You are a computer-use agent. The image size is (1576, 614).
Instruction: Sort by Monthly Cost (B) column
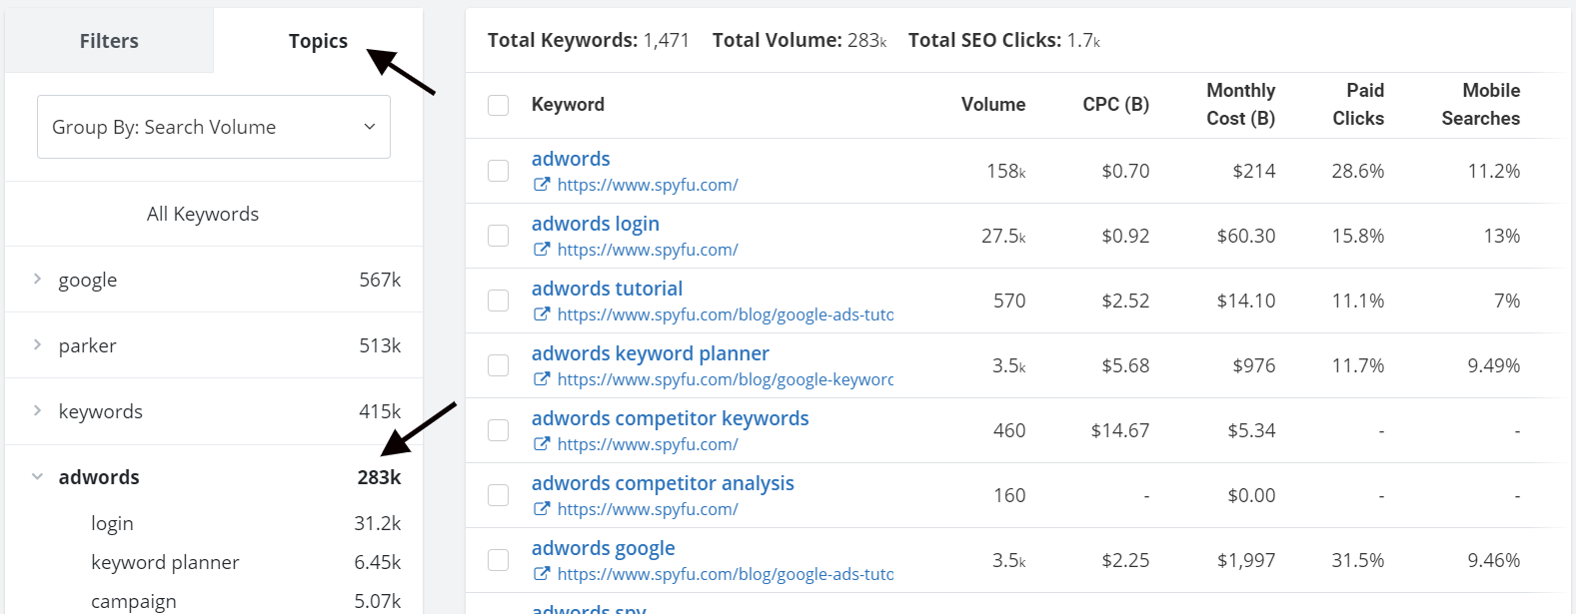[1241, 105]
